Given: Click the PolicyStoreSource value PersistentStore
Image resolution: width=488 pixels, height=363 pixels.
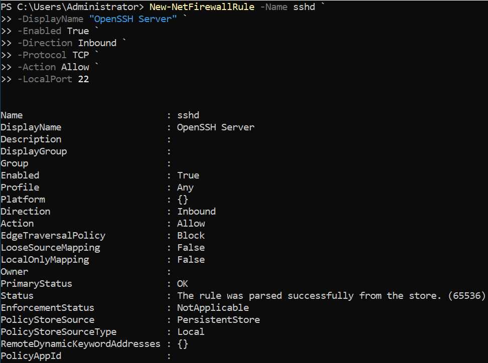Looking at the screenshot, I should 219,320.
